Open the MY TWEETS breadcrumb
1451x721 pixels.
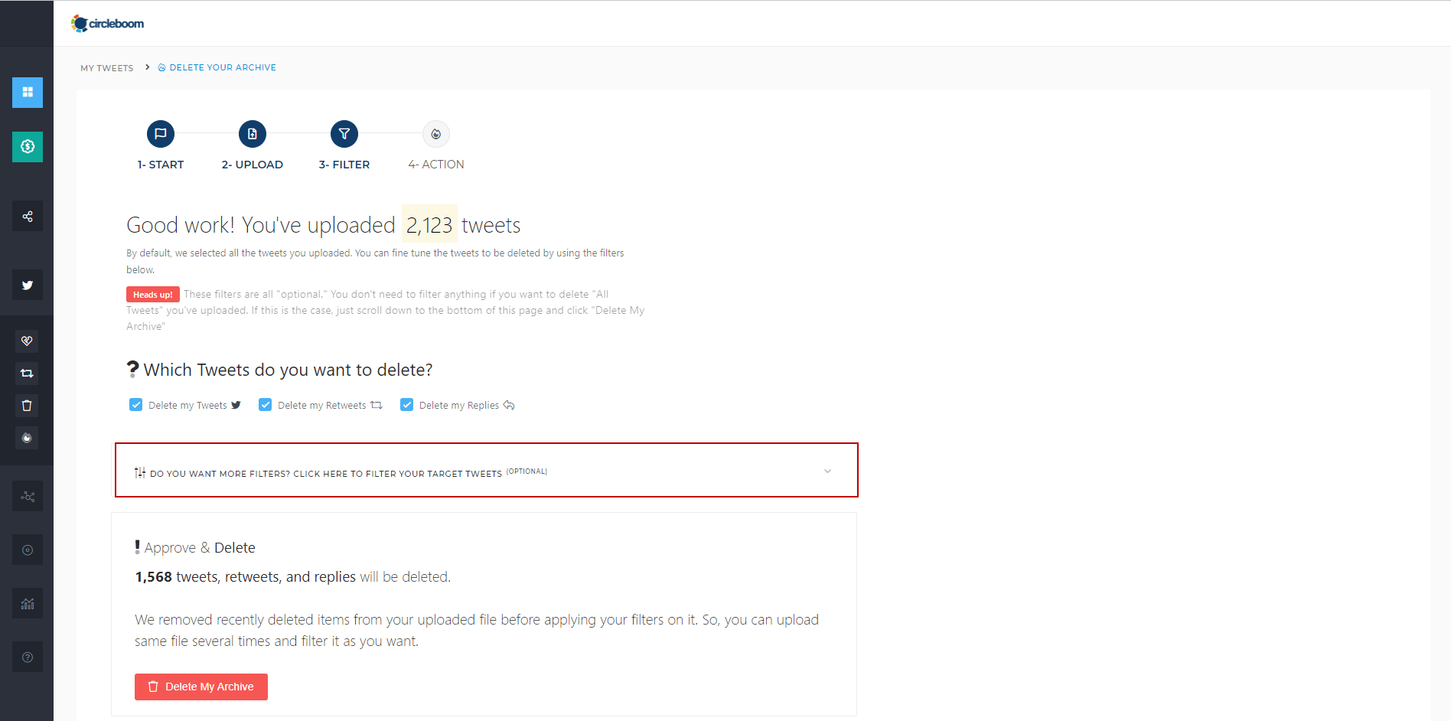106,67
